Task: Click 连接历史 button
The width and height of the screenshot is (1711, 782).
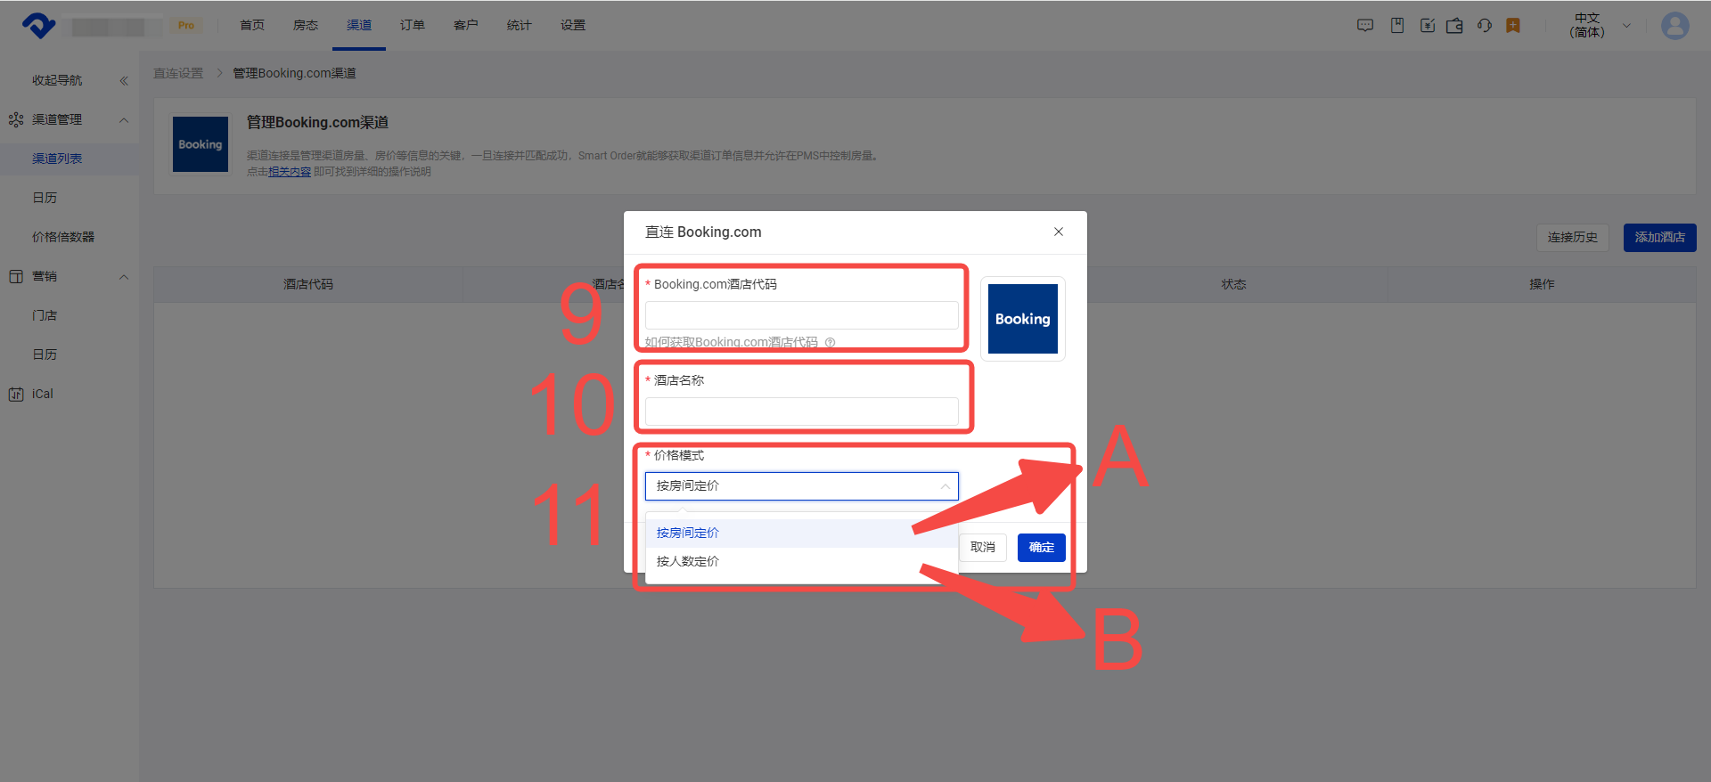Action: pos(1573,238)
